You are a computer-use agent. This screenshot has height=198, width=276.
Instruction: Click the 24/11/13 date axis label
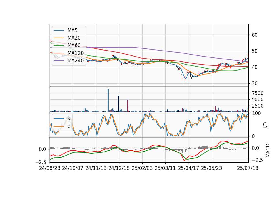point(96,168)
